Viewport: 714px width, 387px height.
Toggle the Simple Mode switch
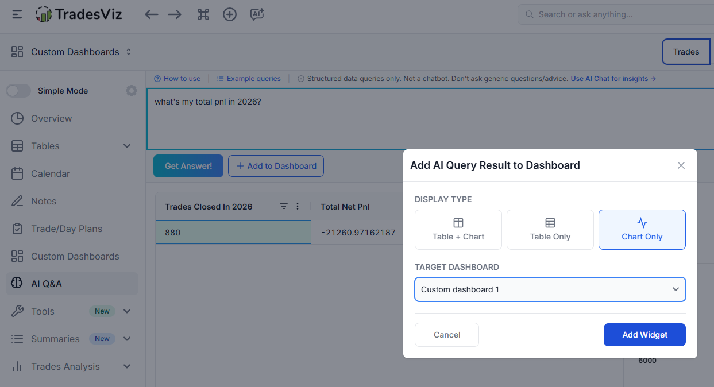pyautogui.click(x=18, y=91)
